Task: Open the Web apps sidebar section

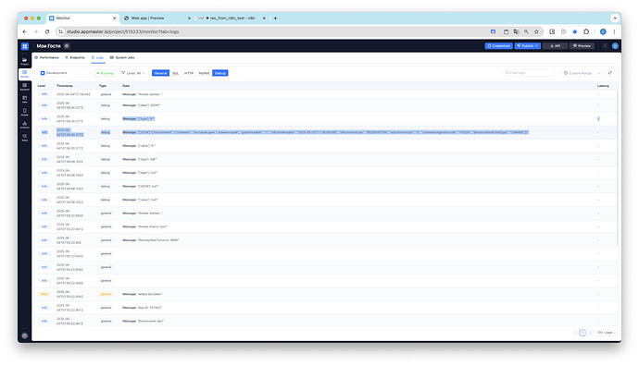Action: pyautogui.click(x=24, y=99)
